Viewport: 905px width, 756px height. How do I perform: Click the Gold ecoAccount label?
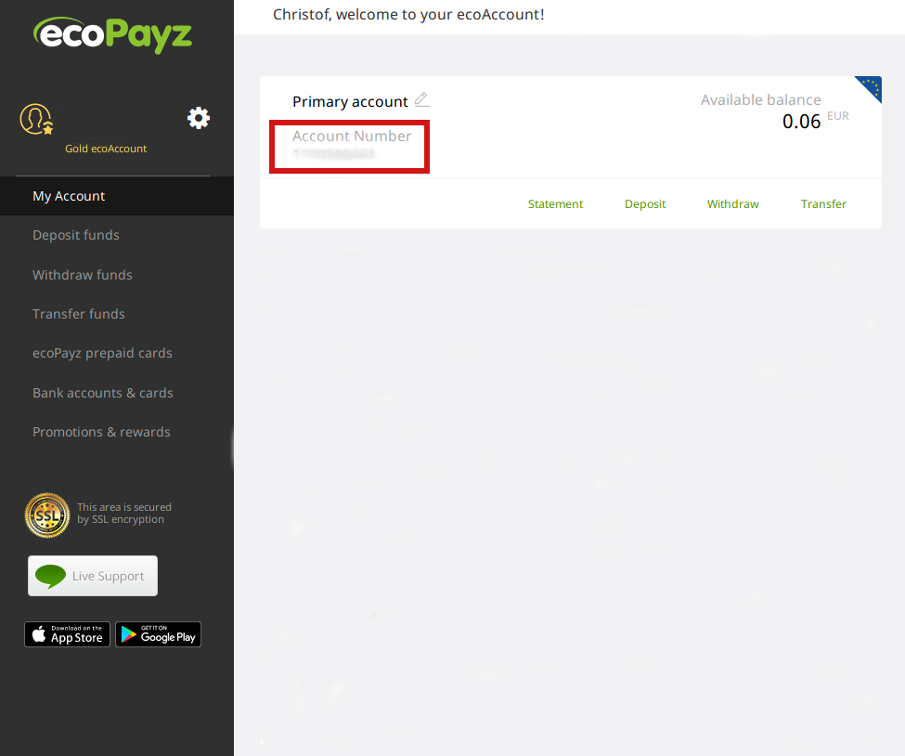click(106, 149)
